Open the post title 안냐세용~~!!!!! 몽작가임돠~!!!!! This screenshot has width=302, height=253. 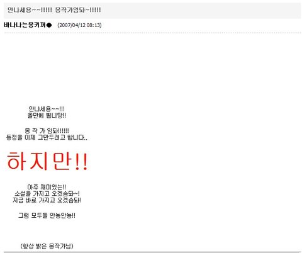pyautogui.click(x=54, y=10)
